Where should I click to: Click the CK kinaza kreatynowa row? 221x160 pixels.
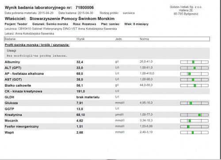(x=107, y=91)
